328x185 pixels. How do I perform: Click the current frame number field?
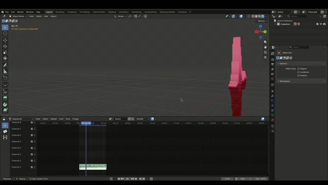[228, 179]
